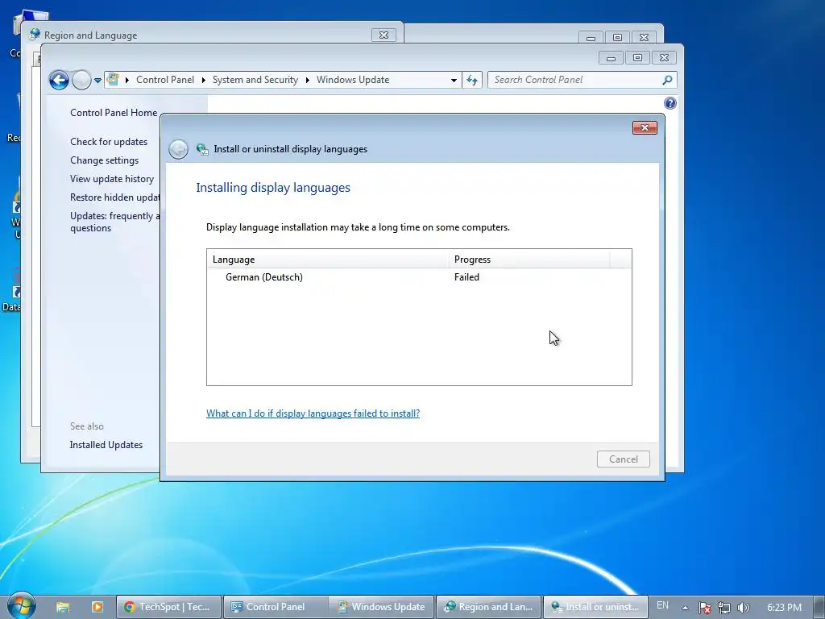Click Change settings in sidebar
The height and width of the screenshot is (619, 825).
click(x=104, y=160)
